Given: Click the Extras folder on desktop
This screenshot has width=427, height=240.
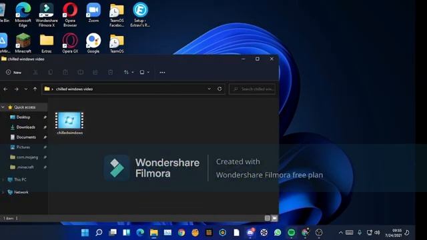Looking at the screenshot, I should [x=47, y=43].
